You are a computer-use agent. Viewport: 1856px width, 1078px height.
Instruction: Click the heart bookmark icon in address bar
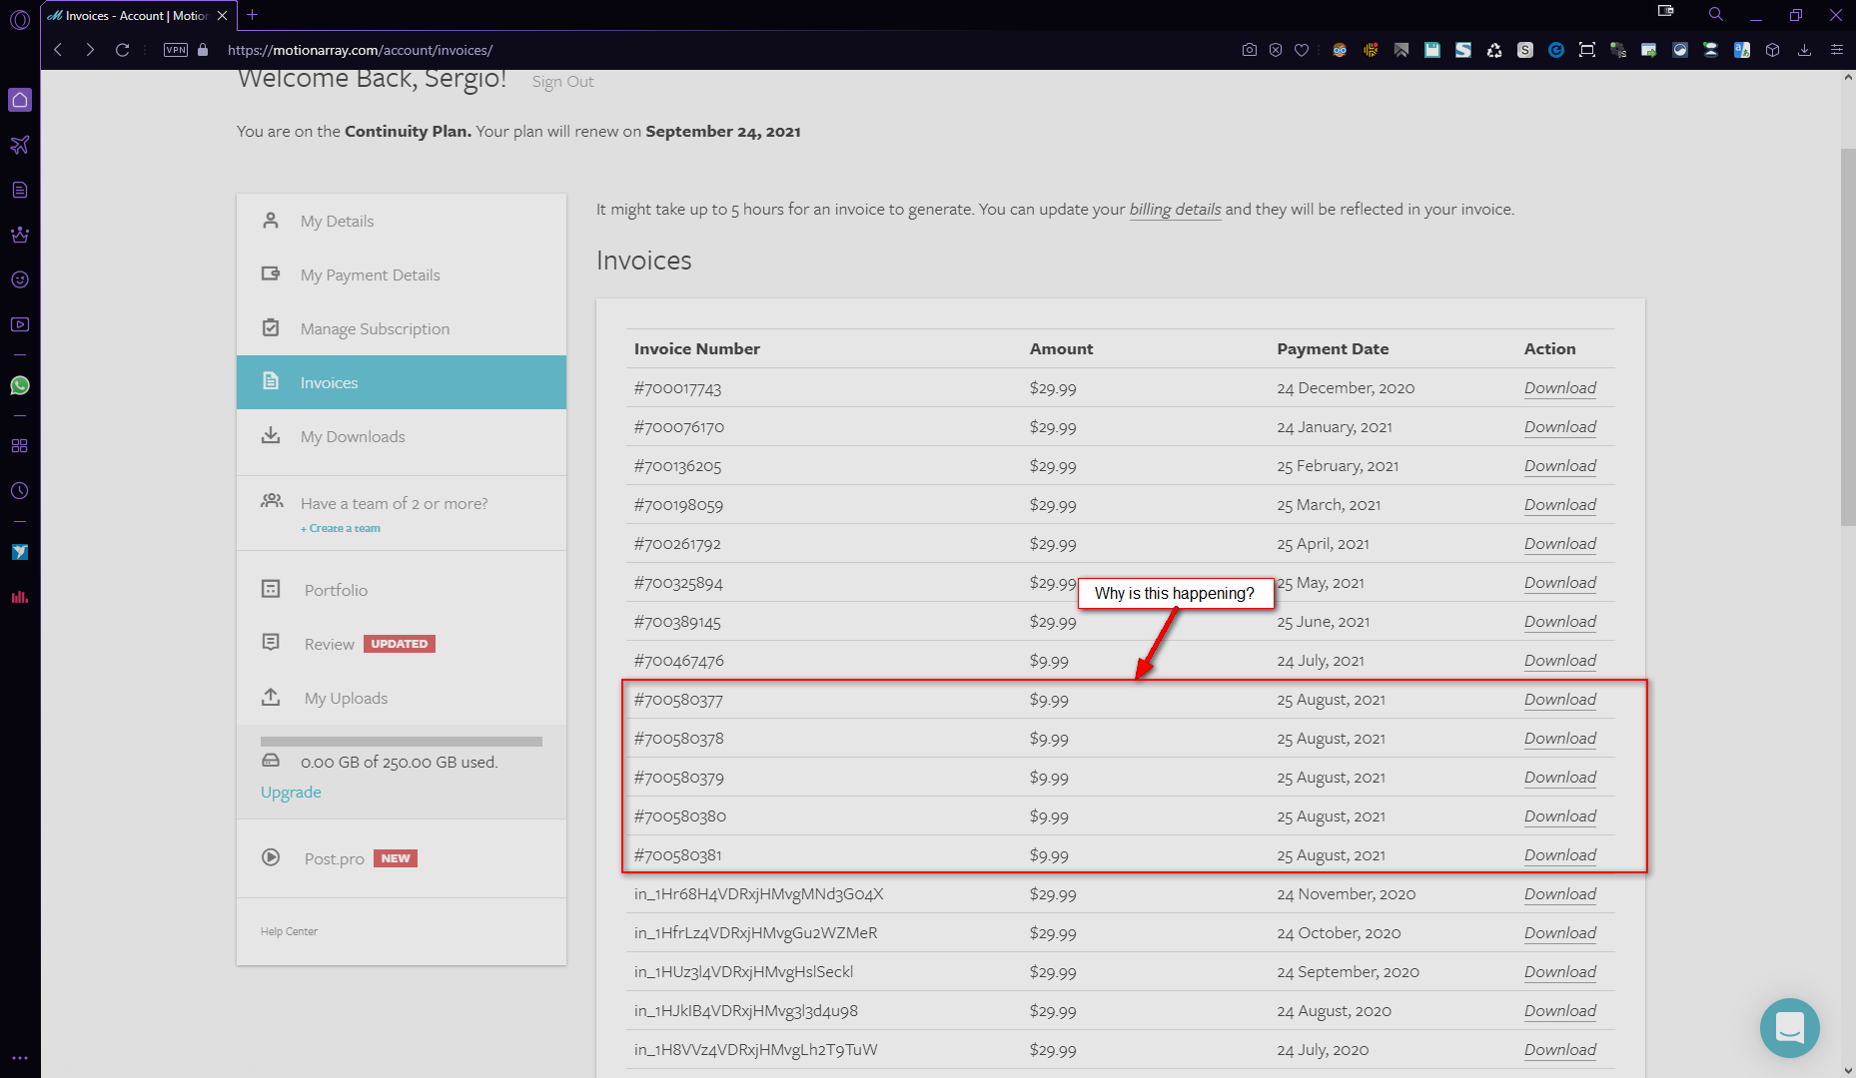click(x=1302, y=50)
